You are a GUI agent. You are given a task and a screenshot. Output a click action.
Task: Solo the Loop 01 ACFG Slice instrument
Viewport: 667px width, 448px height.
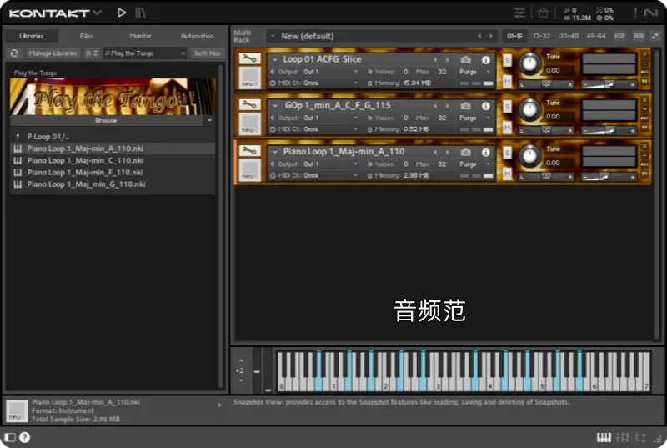(507, 60)
